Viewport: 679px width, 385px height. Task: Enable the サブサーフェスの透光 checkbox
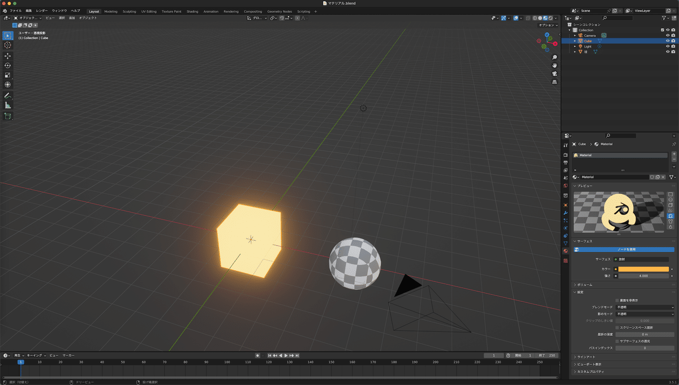pyautogui.click(x=617, y=341)
